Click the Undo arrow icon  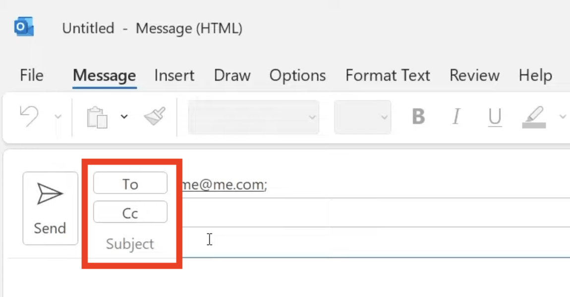[x=29, y=117]
